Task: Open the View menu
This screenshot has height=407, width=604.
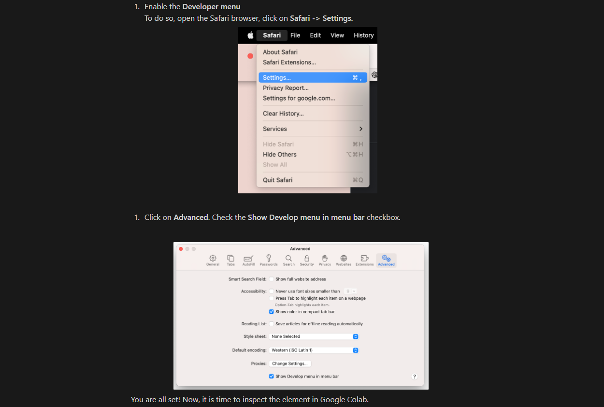Action: [337, 35]
